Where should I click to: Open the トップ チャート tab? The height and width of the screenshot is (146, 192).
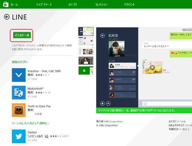point(44,4)
